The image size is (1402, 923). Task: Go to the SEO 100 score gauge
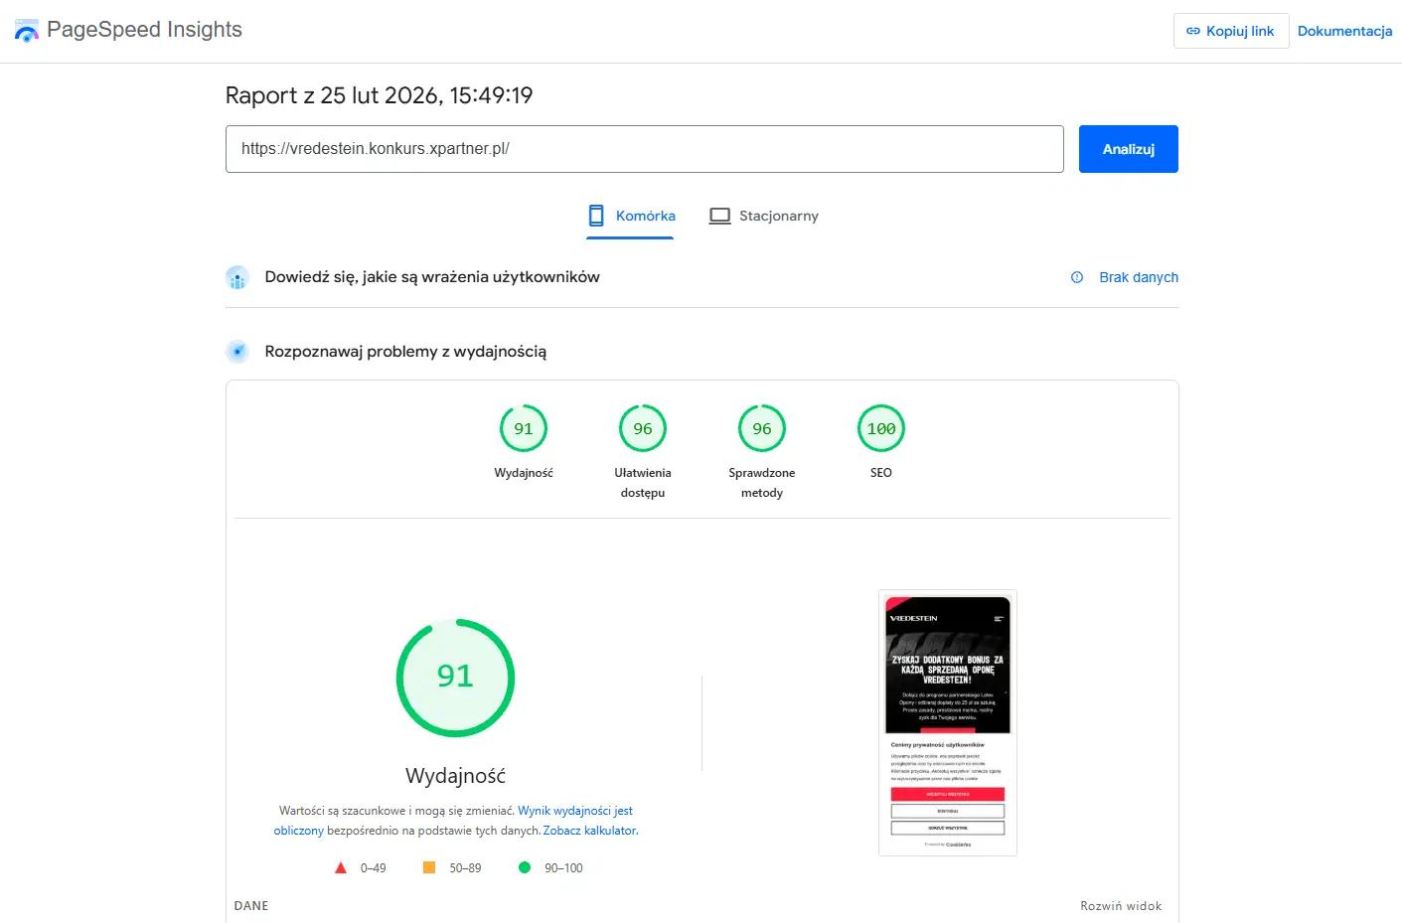pyautogui.click(x=881, y=429)
